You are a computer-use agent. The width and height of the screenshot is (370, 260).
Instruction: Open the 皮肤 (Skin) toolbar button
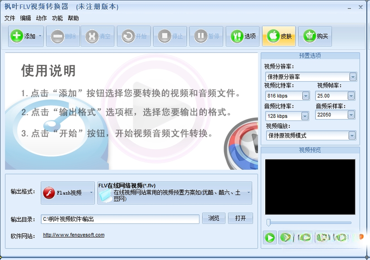point(279,36)
